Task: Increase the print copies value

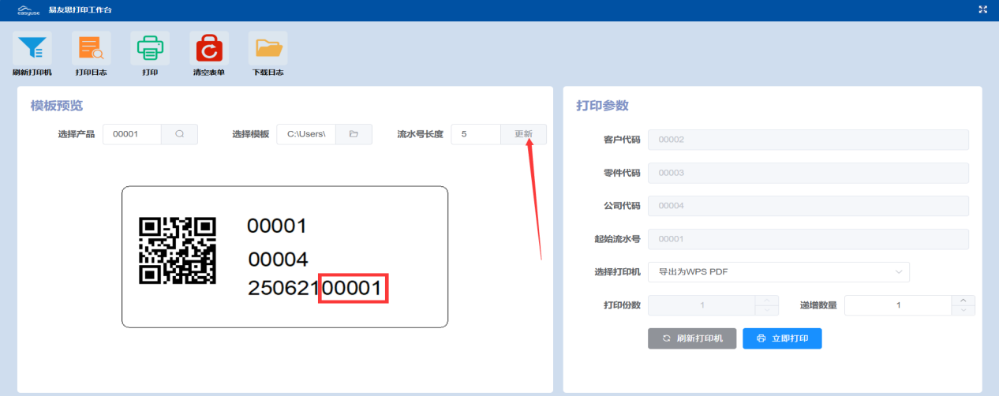Action: (x=766, y=301)
